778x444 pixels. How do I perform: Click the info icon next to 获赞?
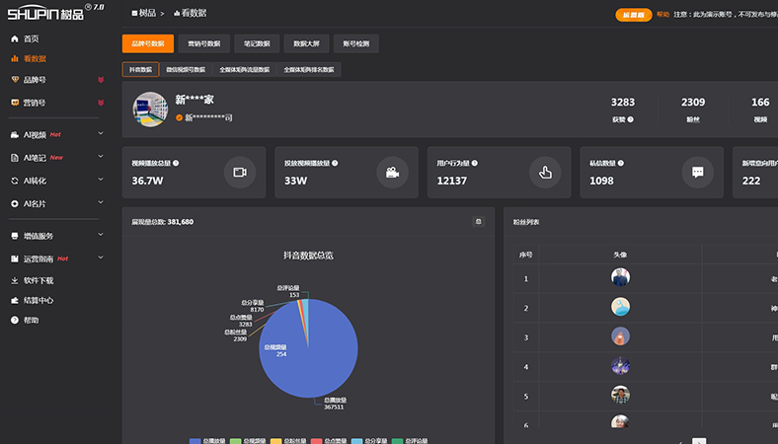631,119
